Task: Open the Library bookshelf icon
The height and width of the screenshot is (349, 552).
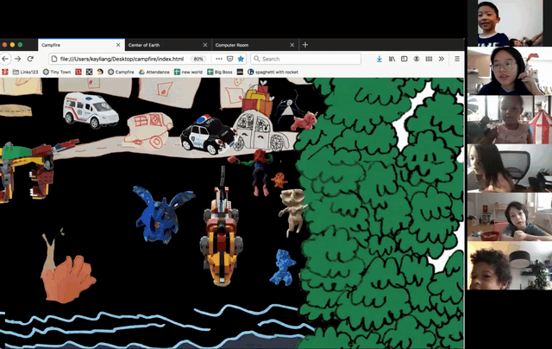Action: (392, 59)
